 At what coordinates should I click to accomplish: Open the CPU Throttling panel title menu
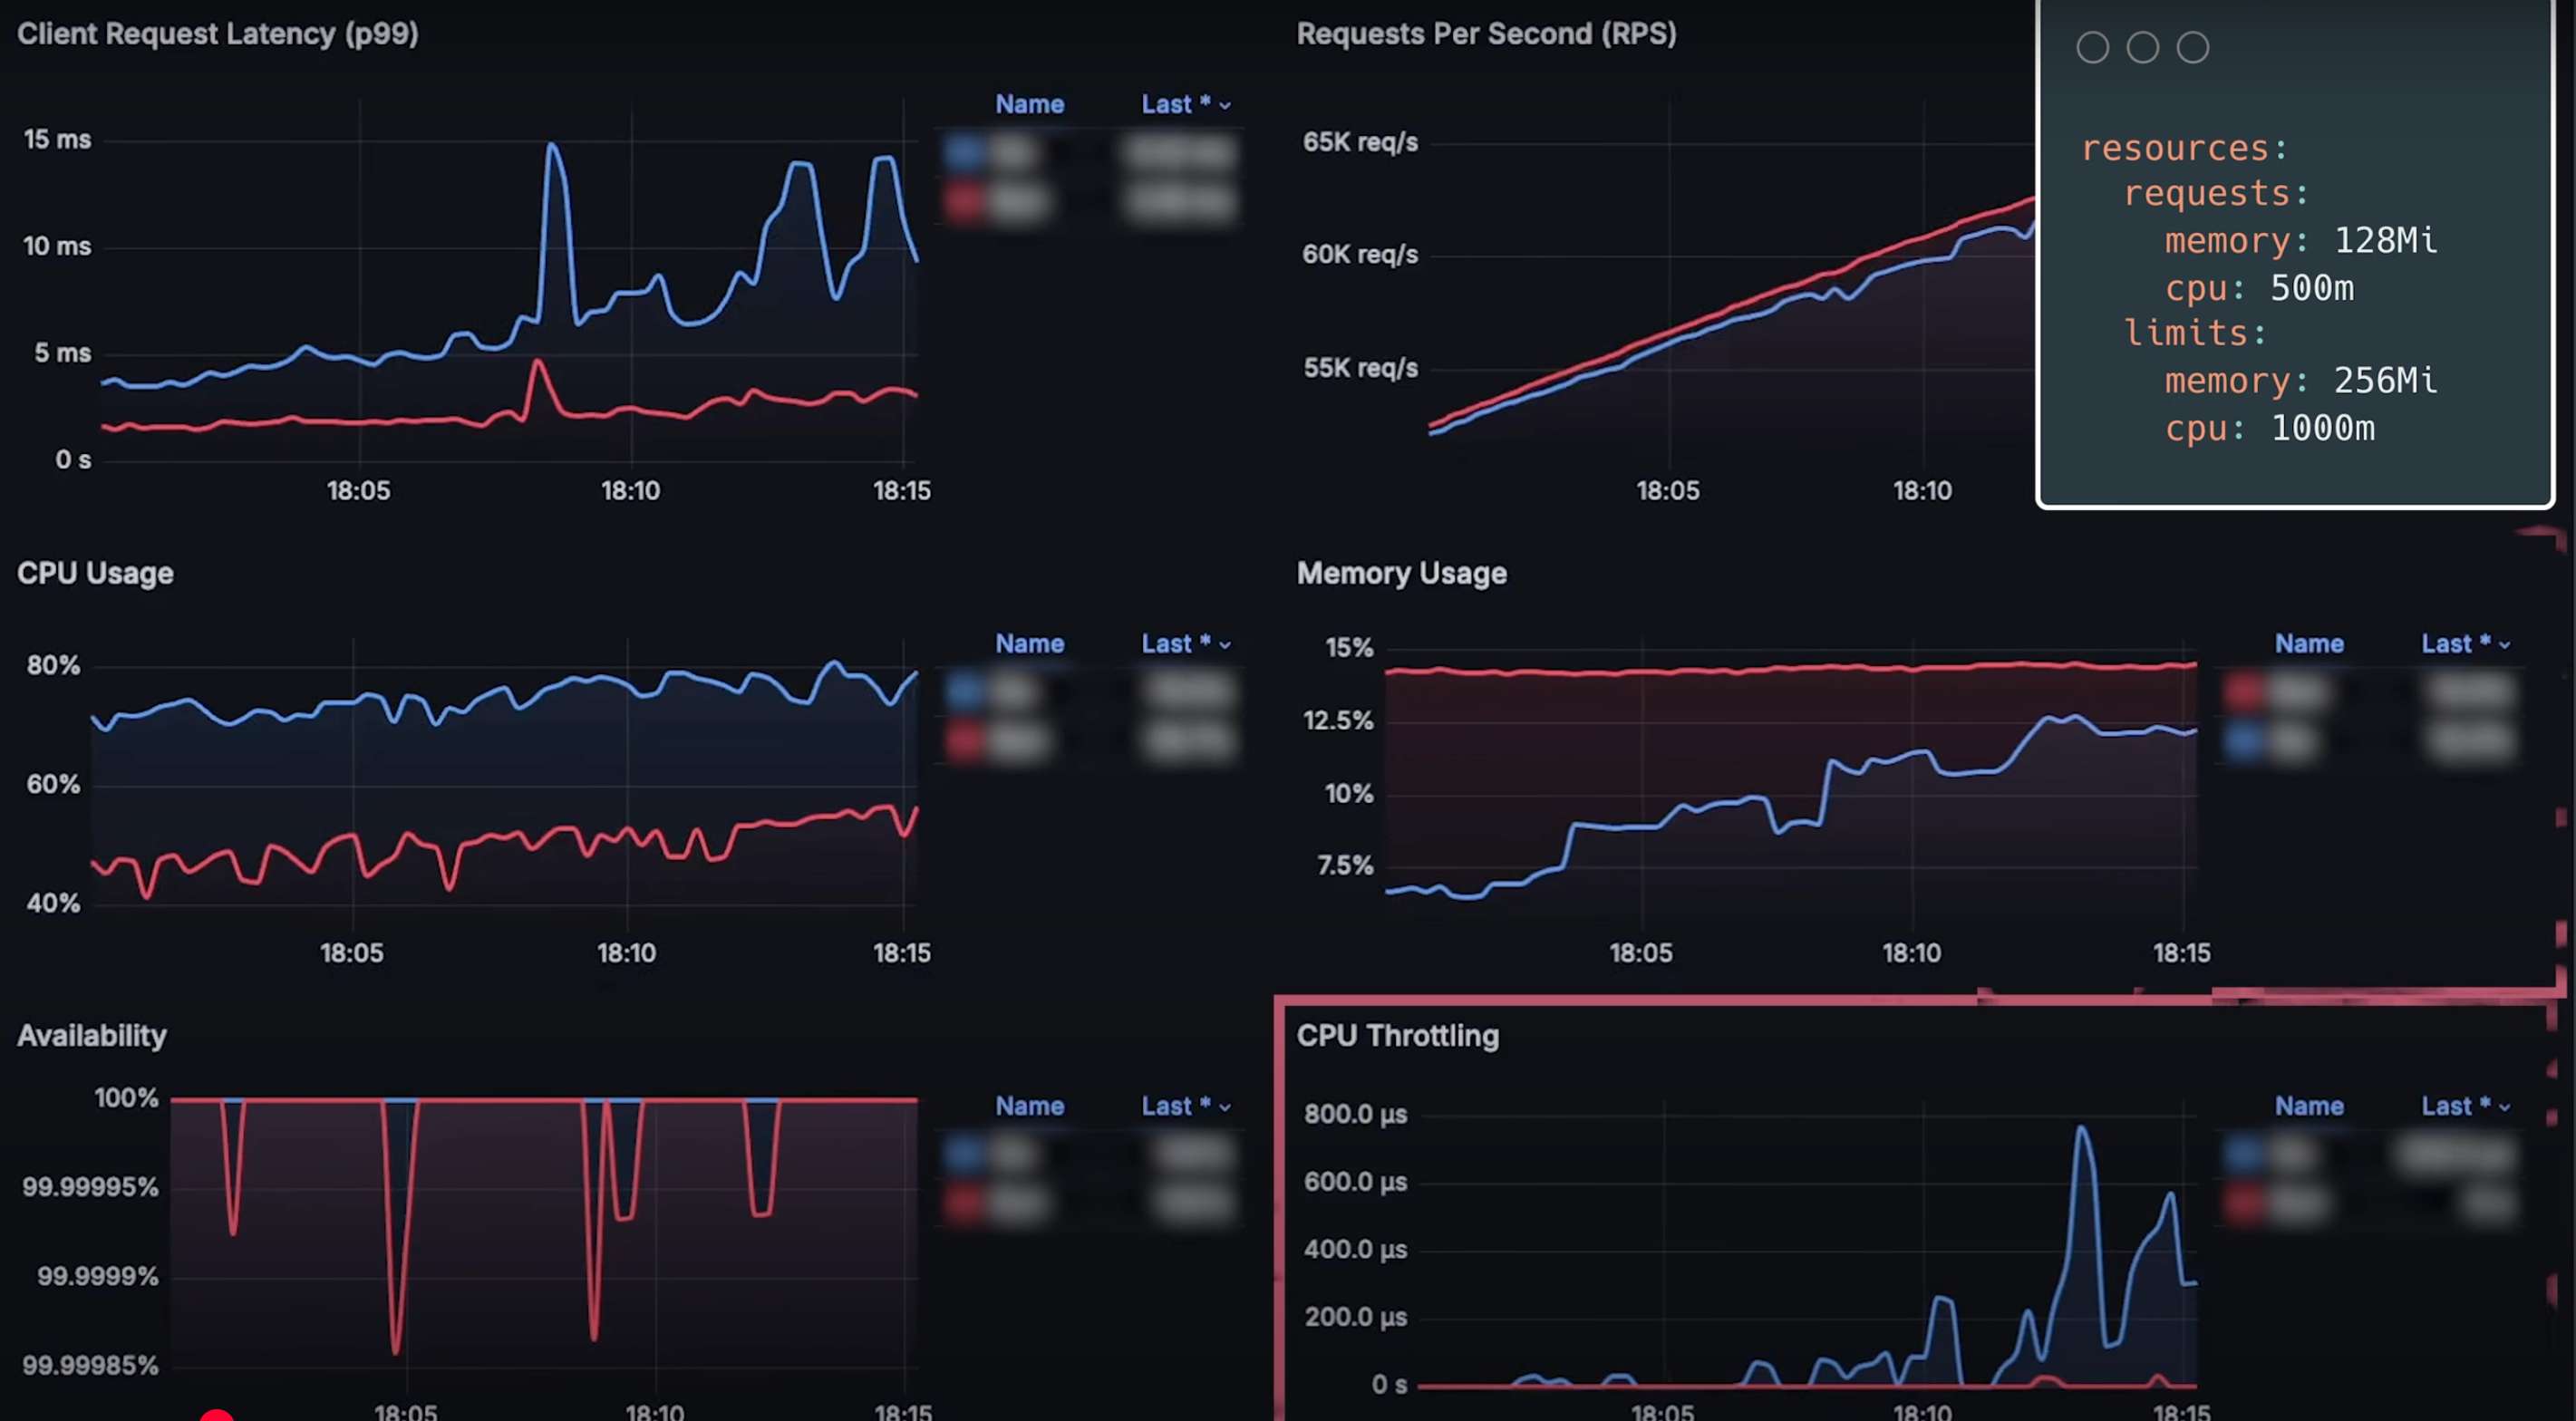[x=1397, y=1036]
